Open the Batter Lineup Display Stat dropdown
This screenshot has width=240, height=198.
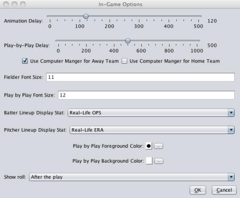[x=151, y=113]
